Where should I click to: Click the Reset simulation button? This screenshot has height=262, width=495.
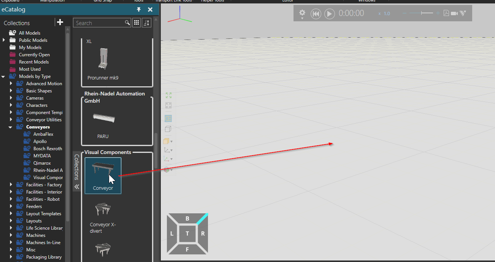click(x=316, y=13)
